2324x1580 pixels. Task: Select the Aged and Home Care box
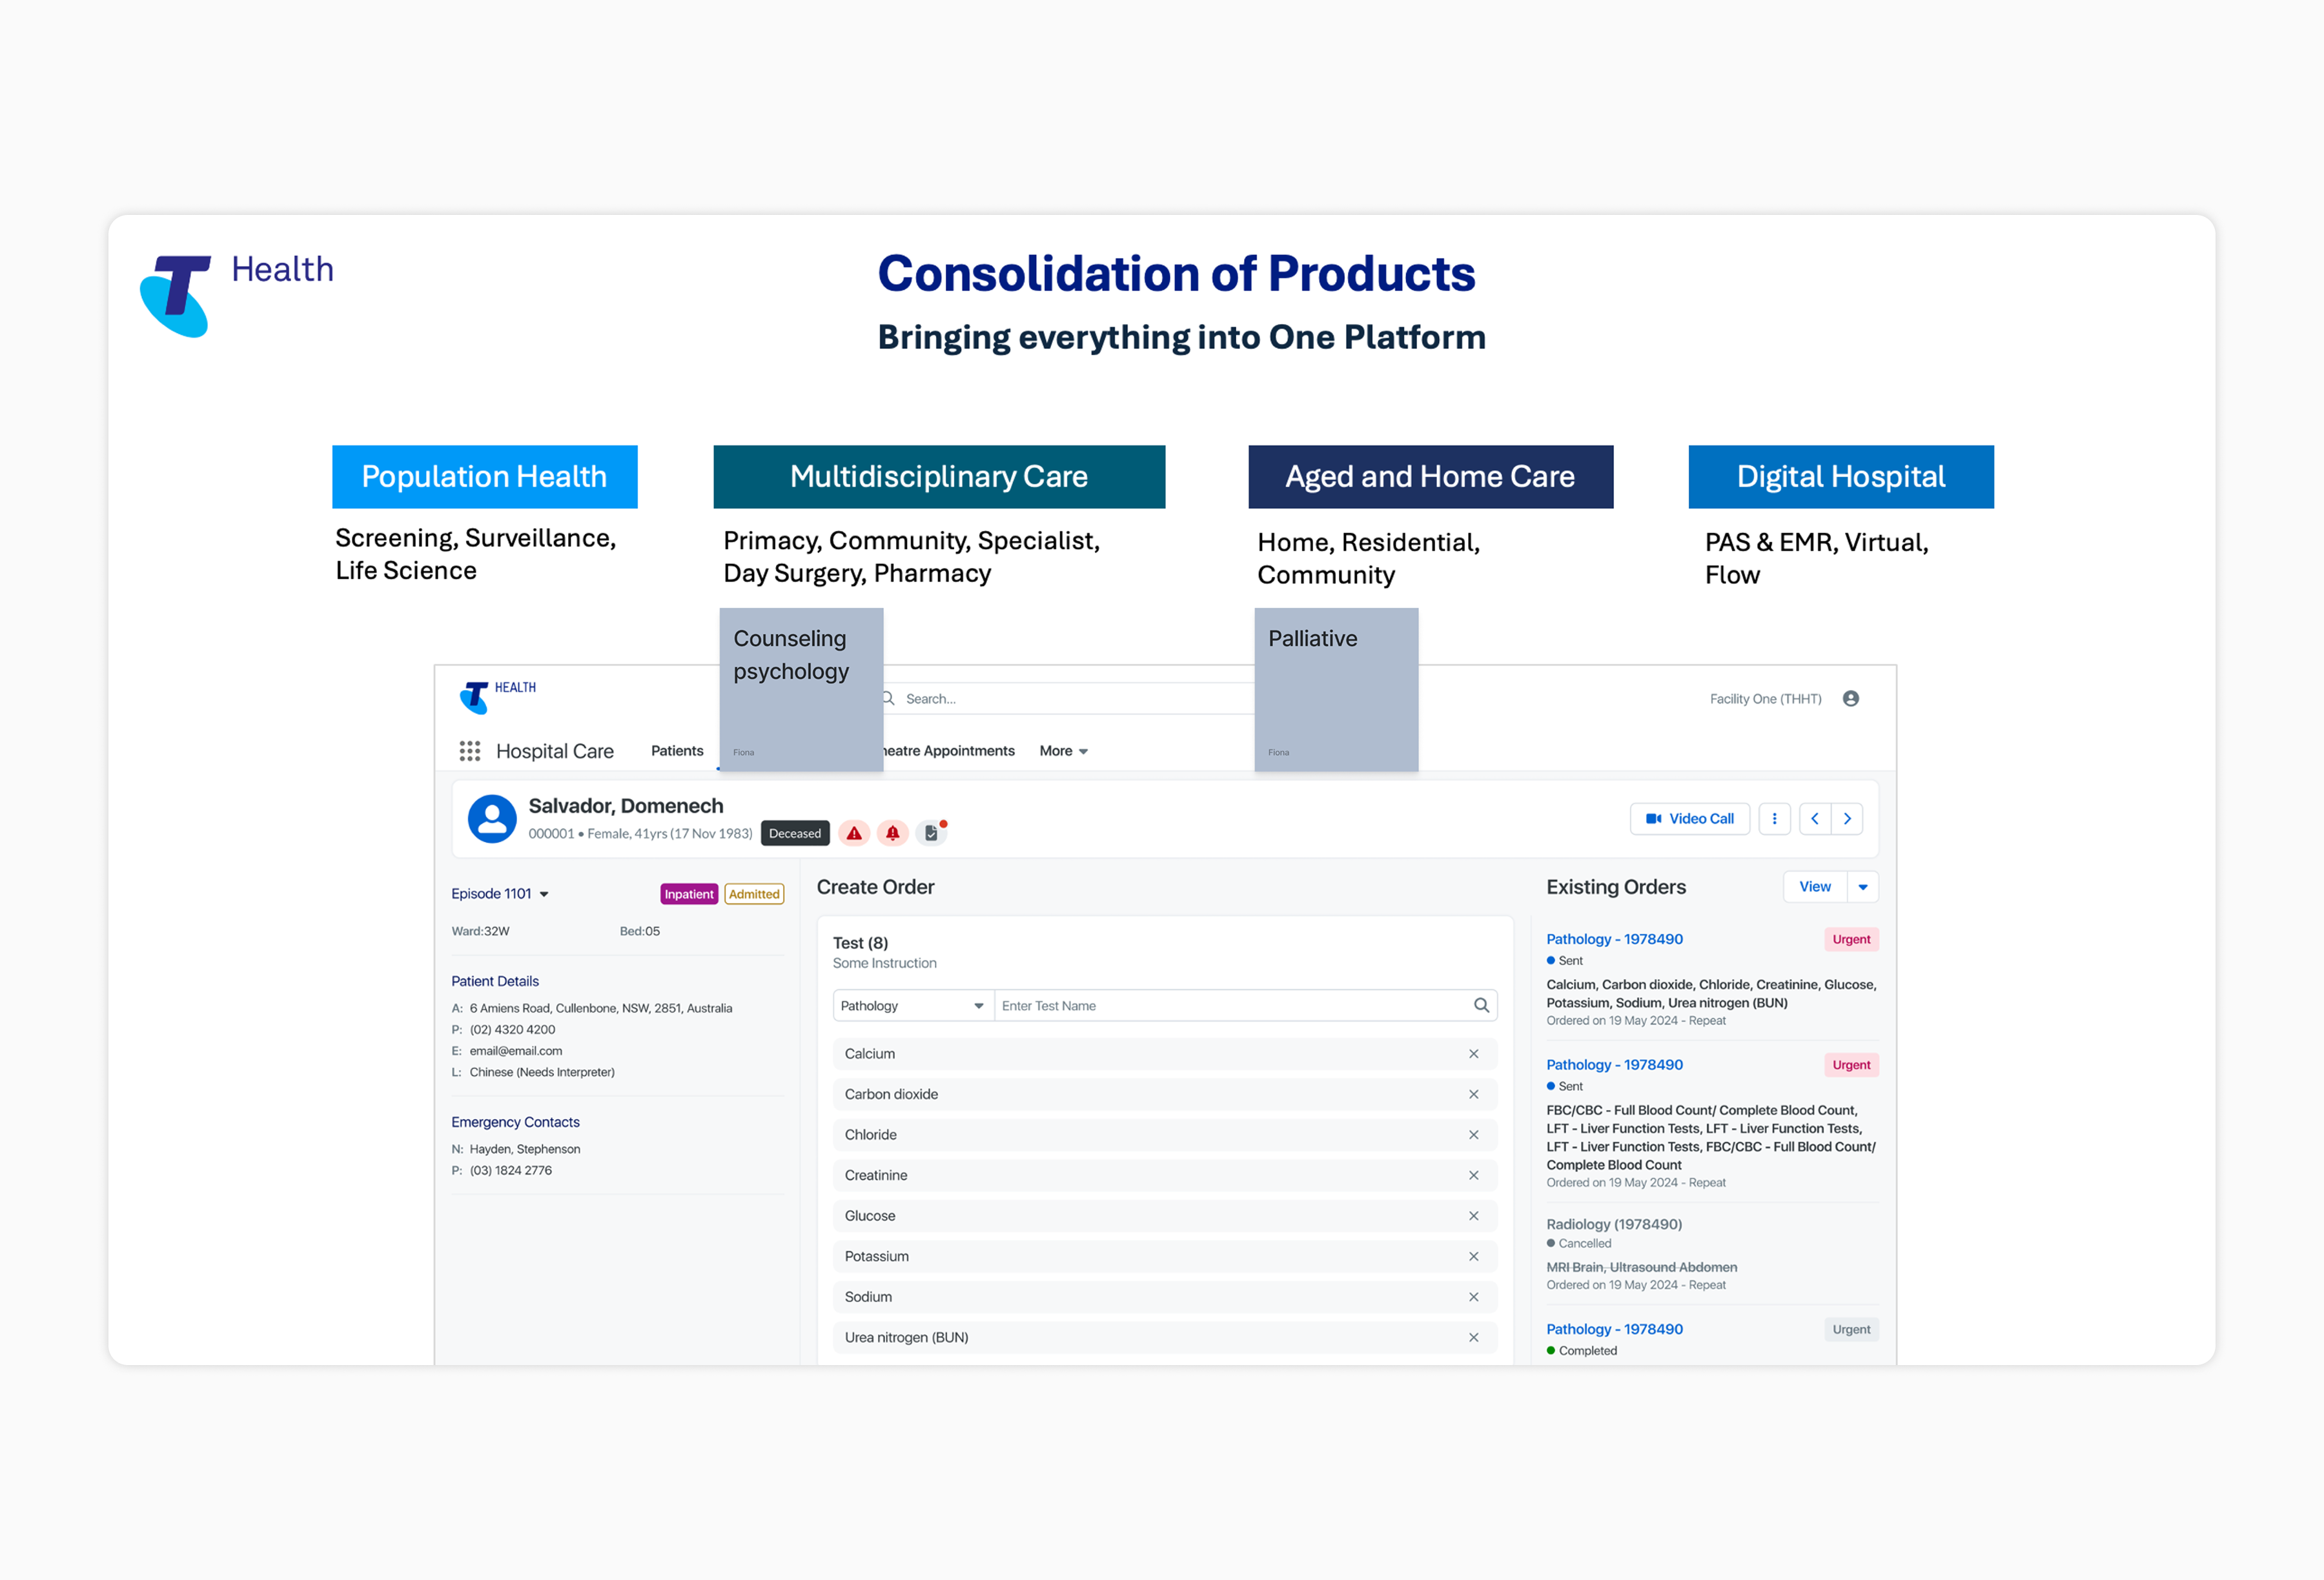(1430, 477)
